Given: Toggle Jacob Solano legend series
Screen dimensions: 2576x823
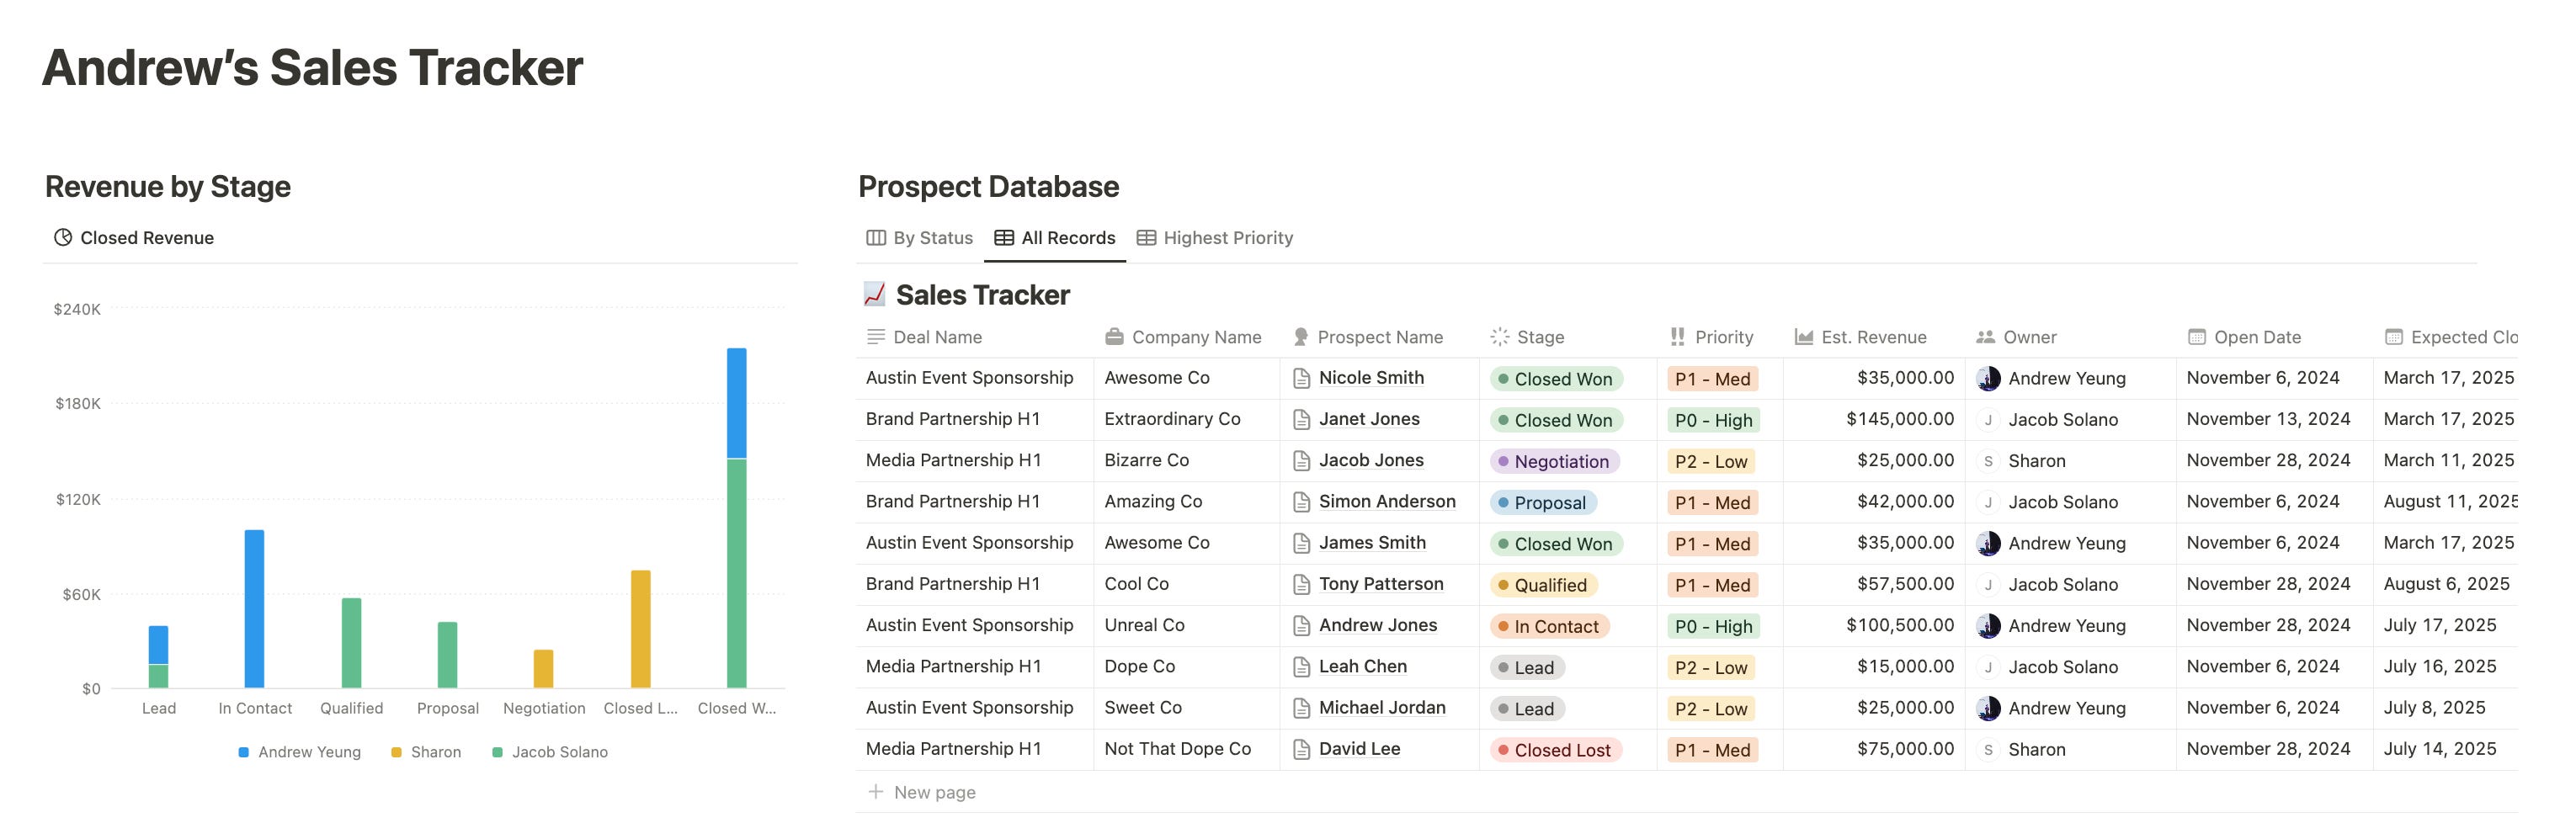Looking at the screenshot, I should (550, 752).
